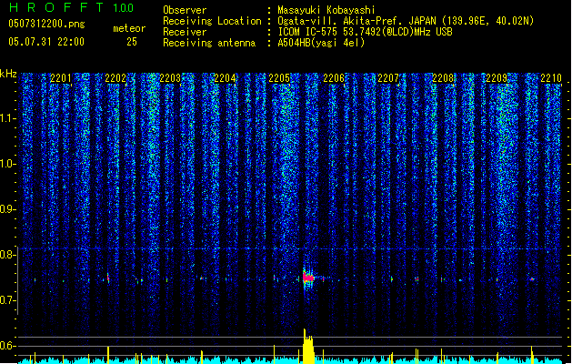Click the observer name Masayuki Kobayashi
Screen dimensions: 572x364
point(326,10)
